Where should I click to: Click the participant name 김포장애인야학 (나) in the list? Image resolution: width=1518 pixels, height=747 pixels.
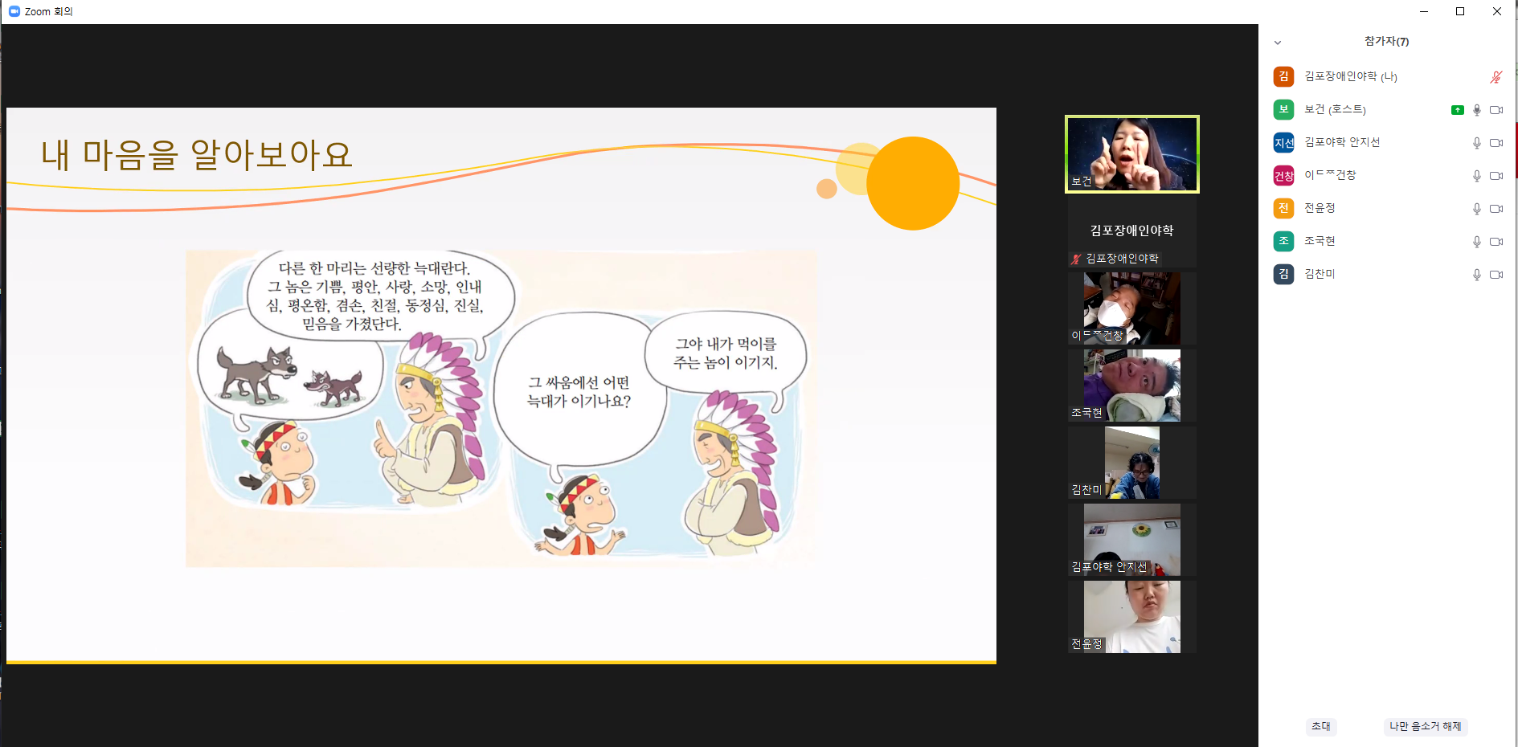coord(1350,76)
